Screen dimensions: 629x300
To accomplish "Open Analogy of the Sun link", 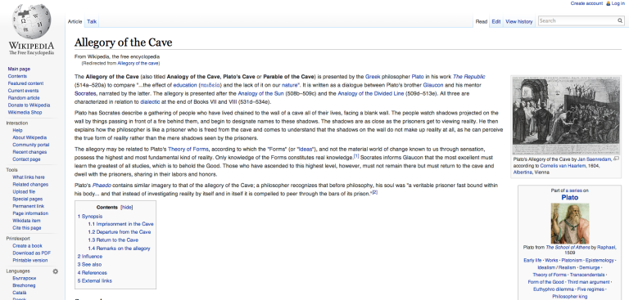I will point(260,93).
